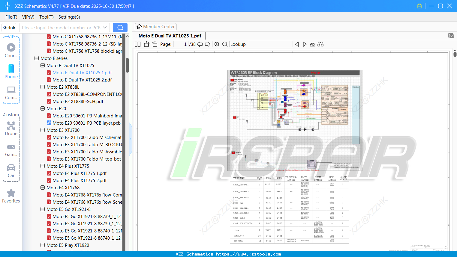Zoom in on the schematic page
457x257 pixels.
[217, 44]
